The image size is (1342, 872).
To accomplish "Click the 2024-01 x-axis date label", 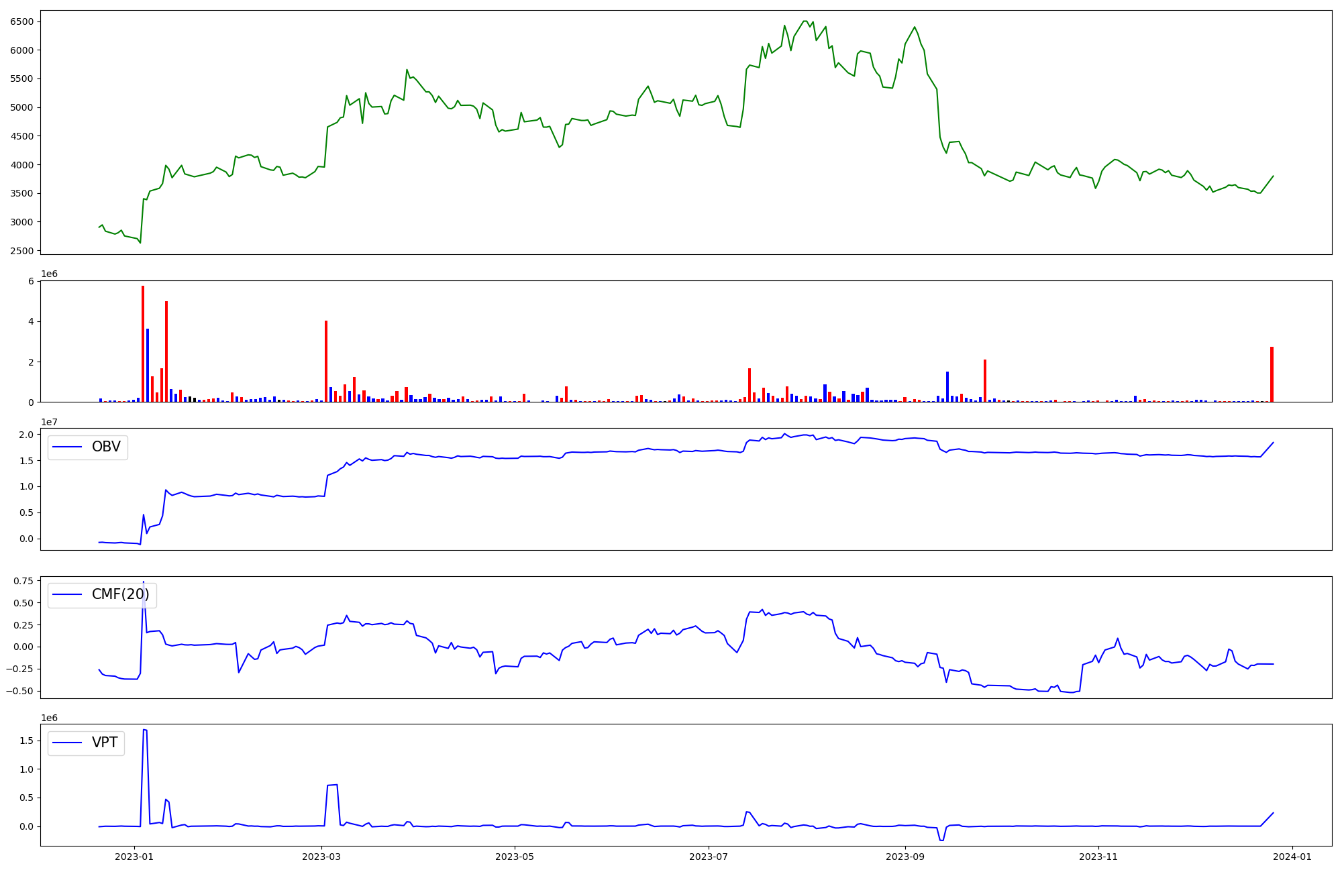I will [x=1292, y=857].
